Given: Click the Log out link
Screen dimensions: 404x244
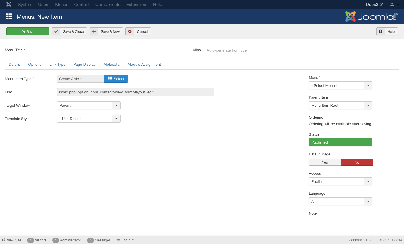Looking at the screenshot, I should coord(127,240).
